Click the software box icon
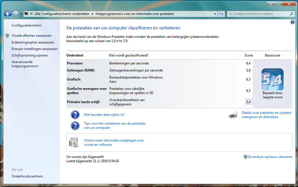The width and height of the screenshot is (298, 187). (74, 142)
